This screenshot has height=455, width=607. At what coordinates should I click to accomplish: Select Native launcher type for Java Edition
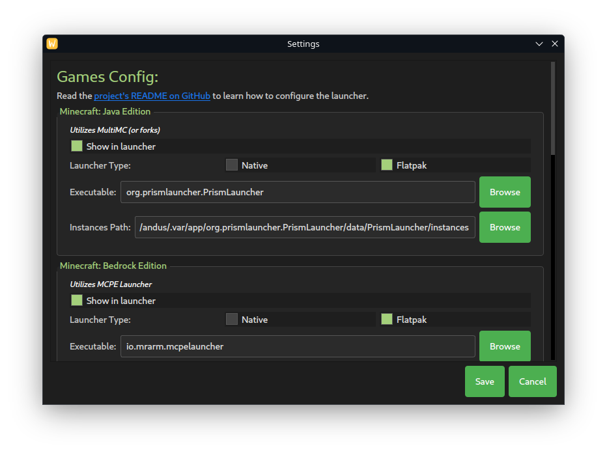click(231, 165)
